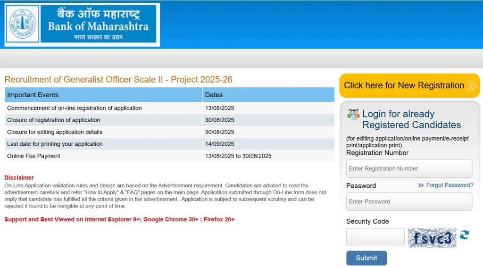Select Closure of registration of application text
Image resolution: width=483 pixels, height=267 pixels.
pos(54,120)
